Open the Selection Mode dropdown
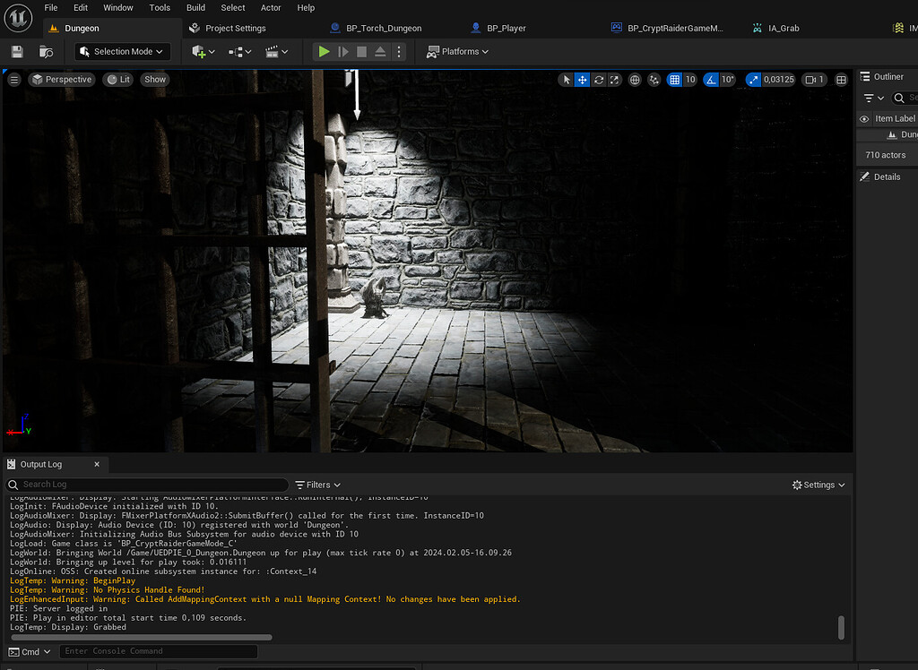 [122, 52]
